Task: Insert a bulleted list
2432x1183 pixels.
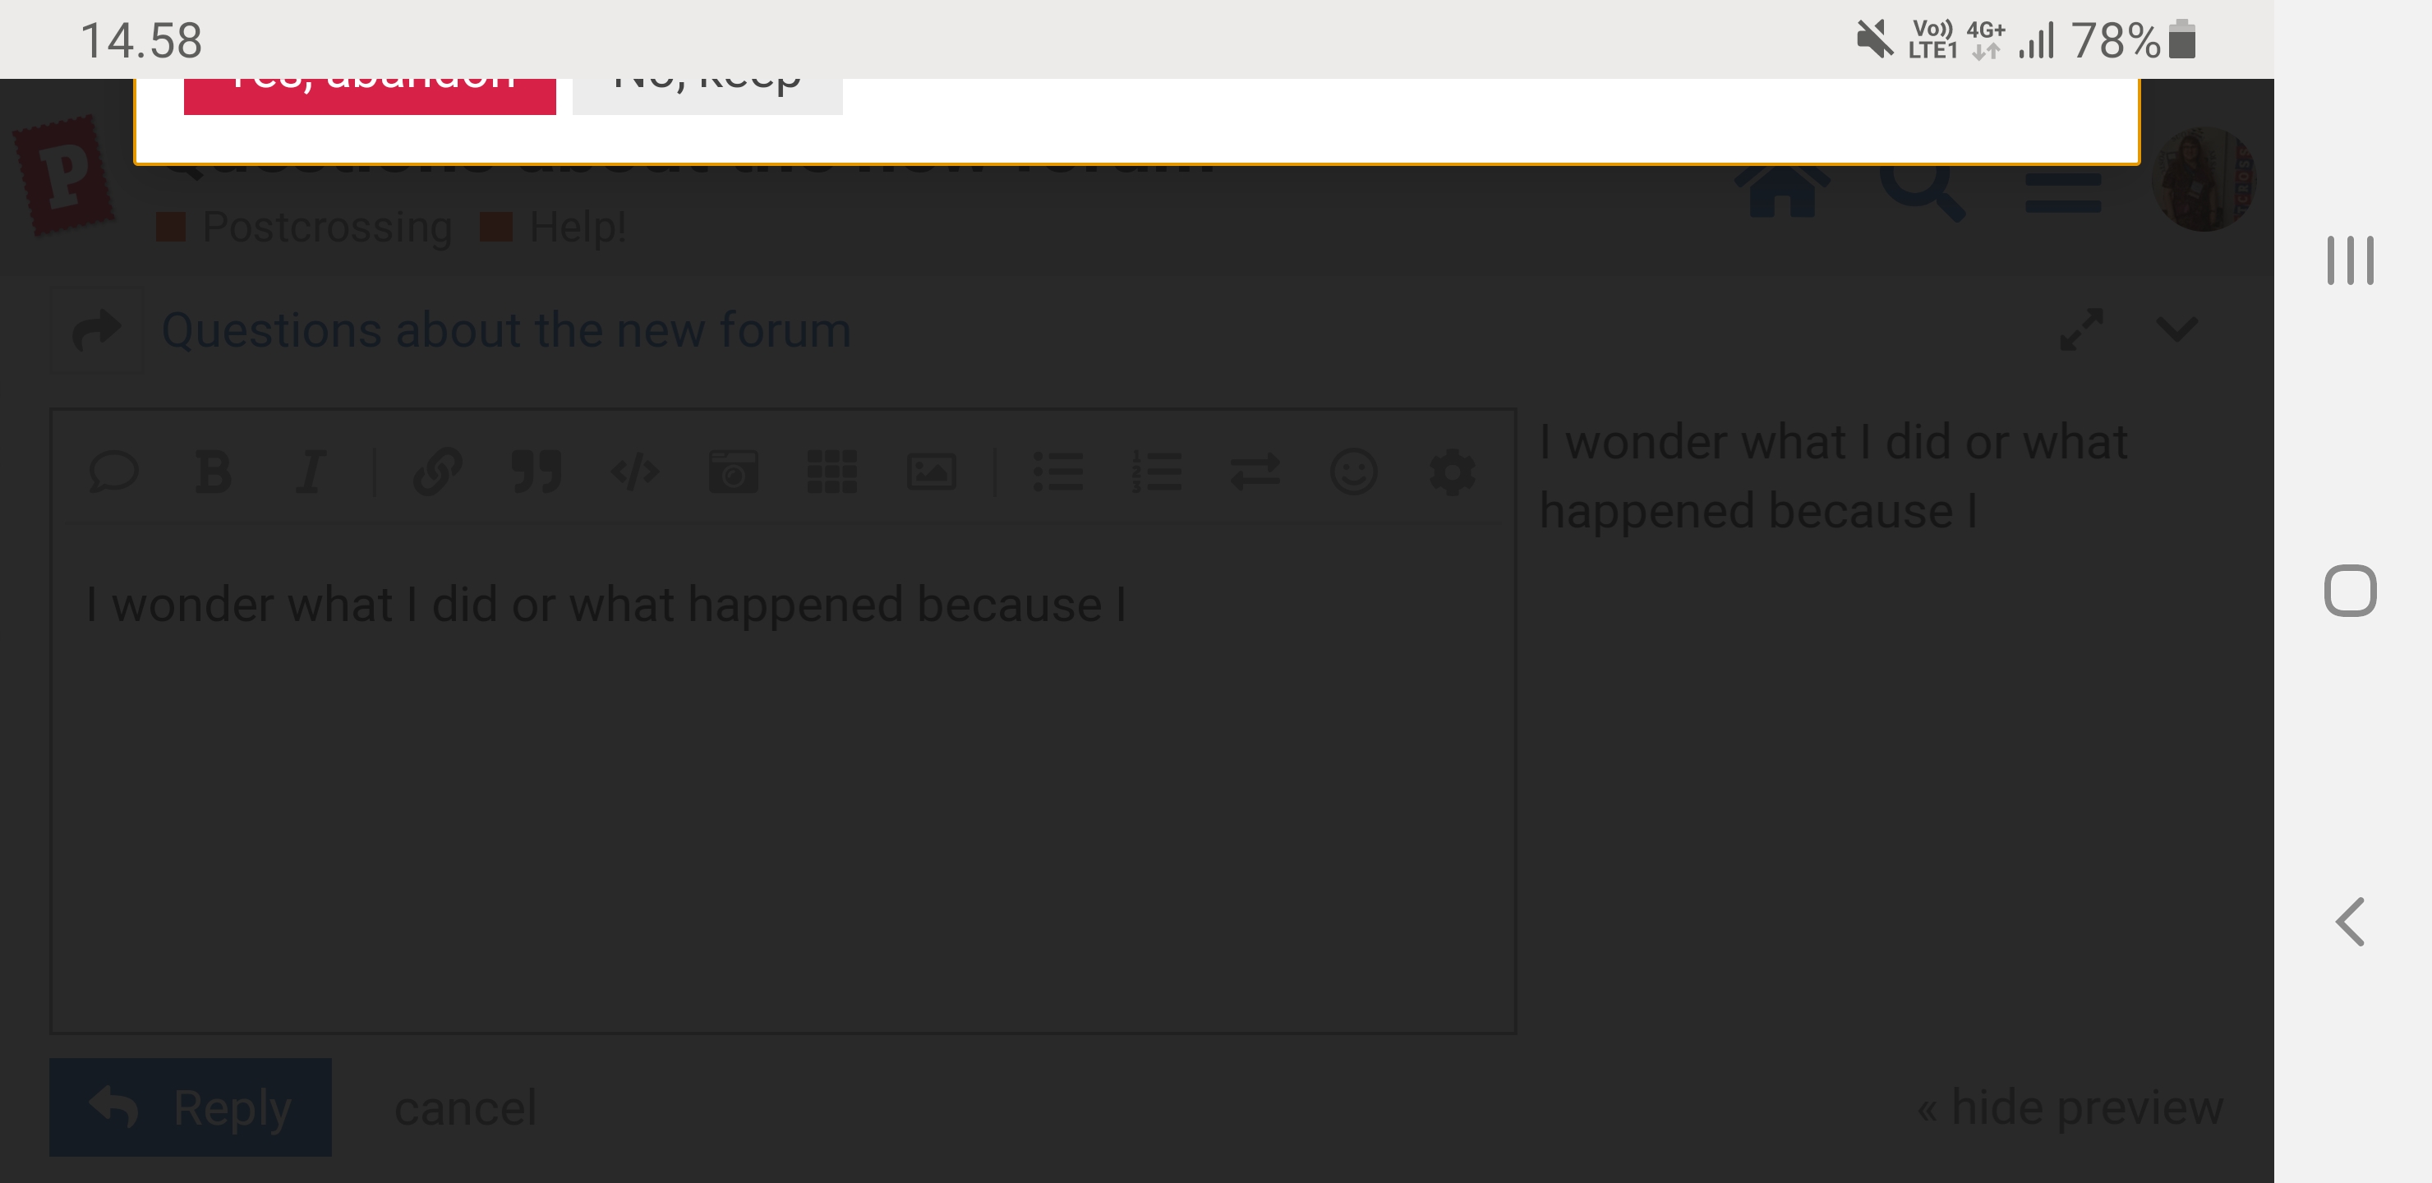Action: pos(1058,471)
